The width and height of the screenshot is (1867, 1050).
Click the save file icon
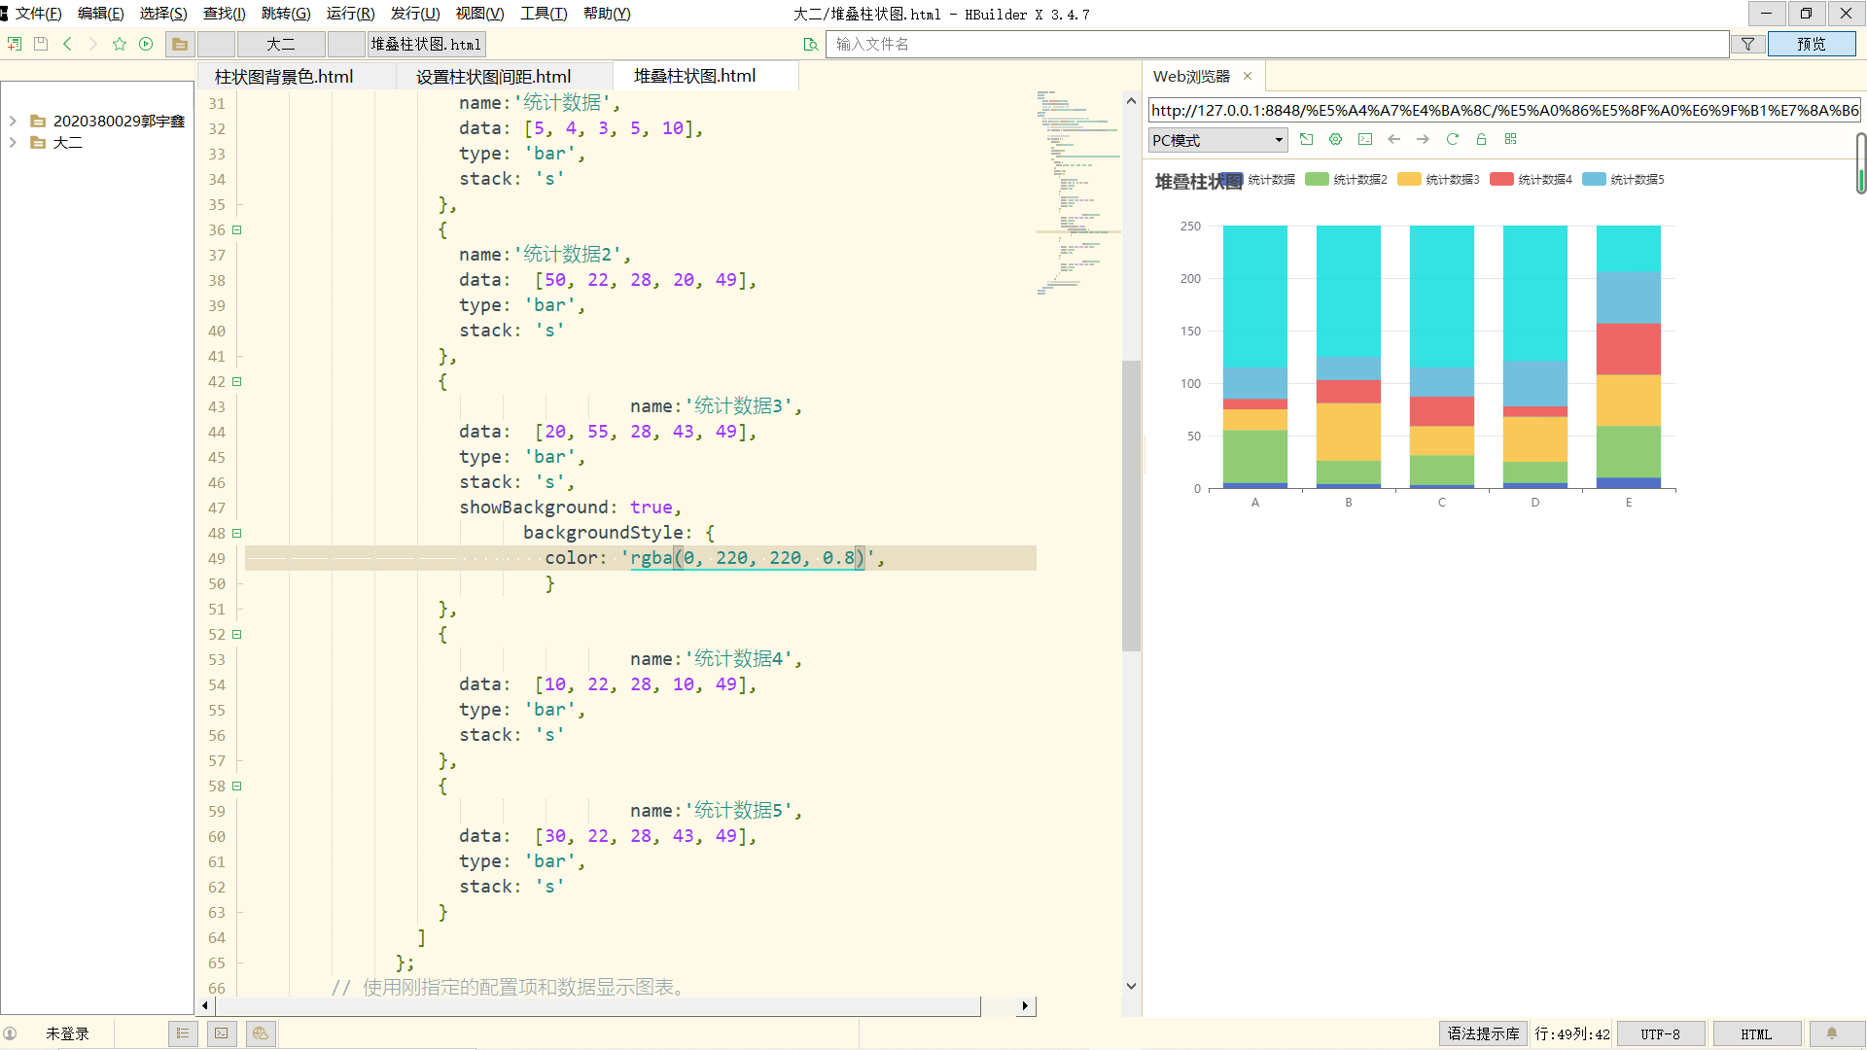41,44
